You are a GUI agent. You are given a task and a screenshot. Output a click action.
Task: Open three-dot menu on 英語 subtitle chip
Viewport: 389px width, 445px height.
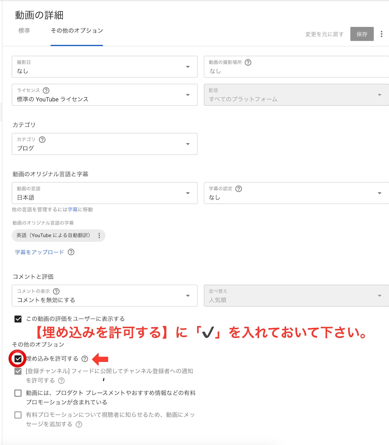[x=99, y=236]
